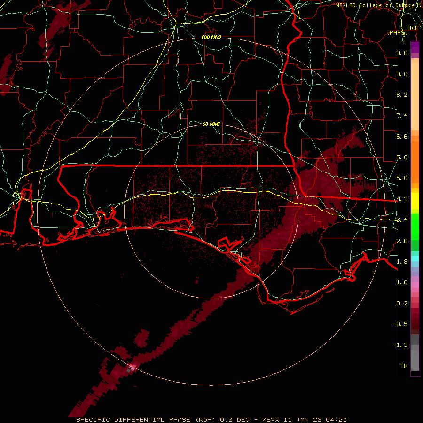Image resolution: width=423 pixels, height=423 pixels.
Task: Click the DKD product label
Action: click(413, 28)
